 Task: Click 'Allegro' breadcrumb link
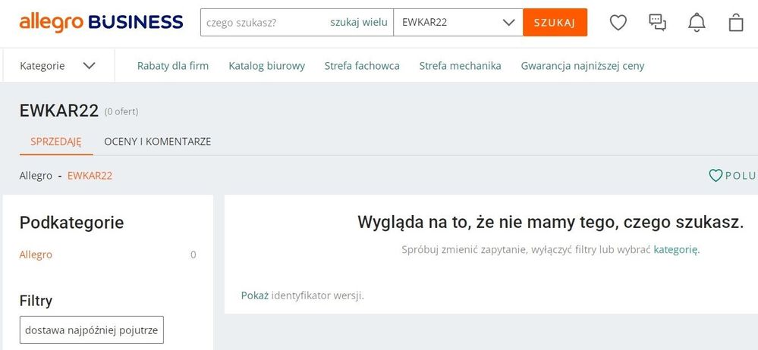click(x=36, y=176)
